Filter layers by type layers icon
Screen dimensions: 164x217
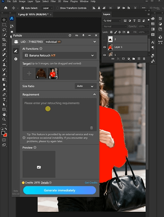pyautogui.click(x=134, y=21)
